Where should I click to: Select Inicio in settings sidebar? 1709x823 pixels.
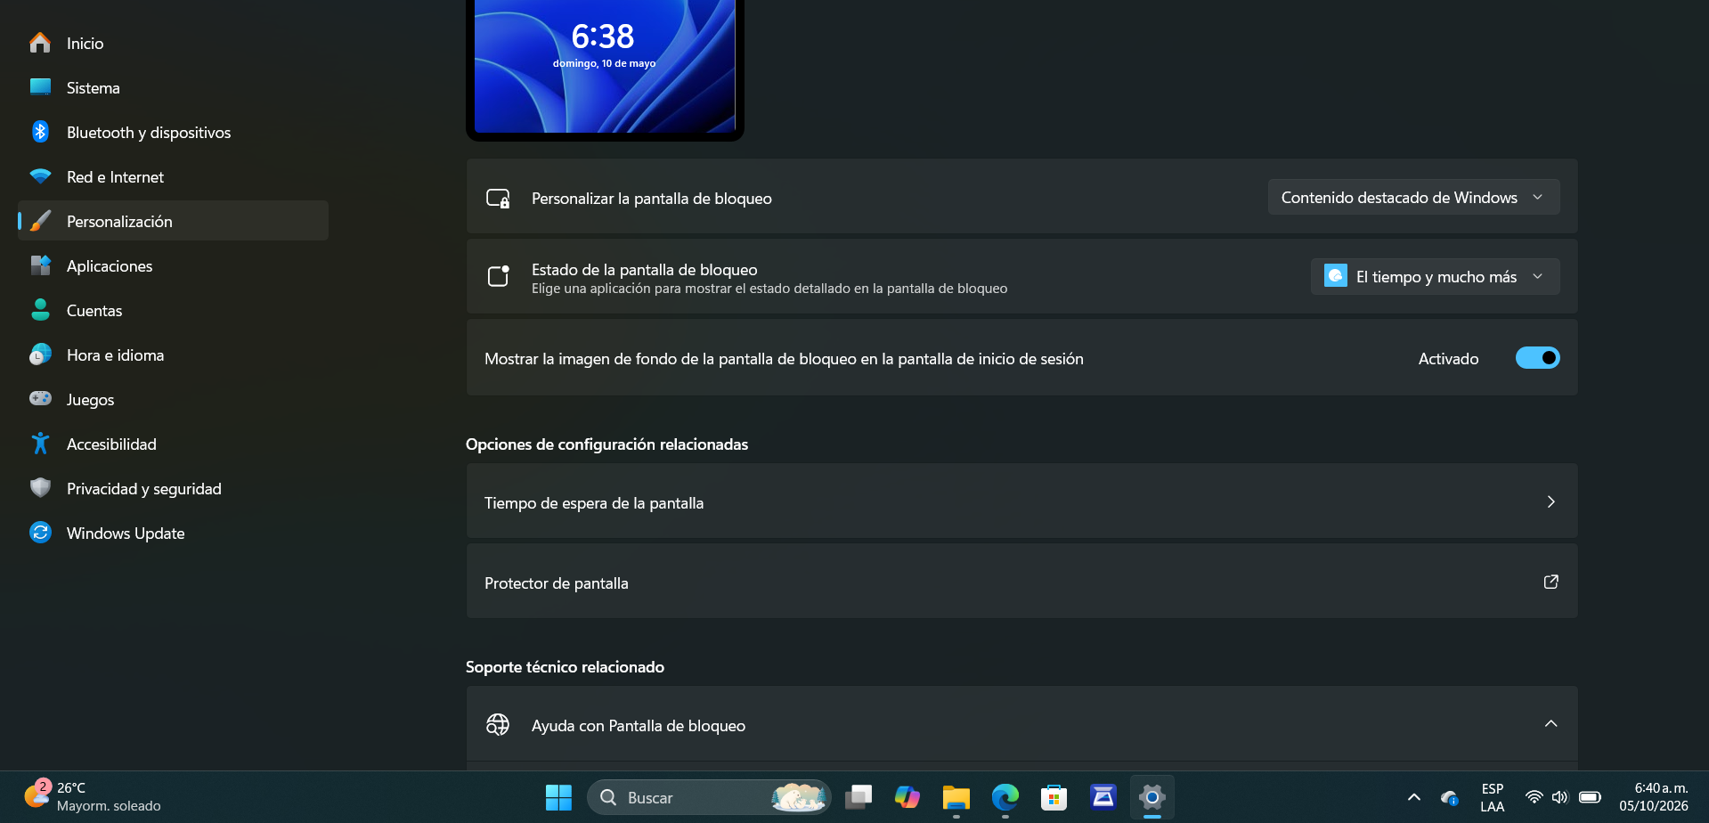173,43
